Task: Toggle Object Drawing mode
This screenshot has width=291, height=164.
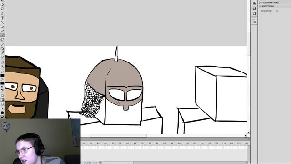Action: [x=2, y=95]
